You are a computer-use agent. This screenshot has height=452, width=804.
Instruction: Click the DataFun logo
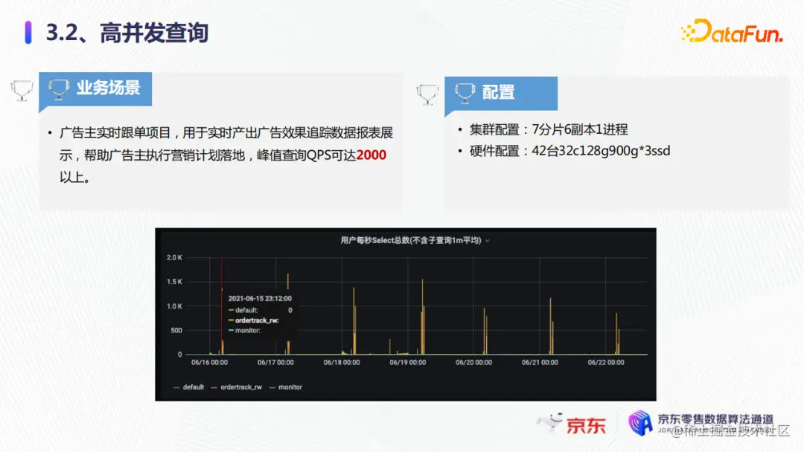(x=732, y=31)
